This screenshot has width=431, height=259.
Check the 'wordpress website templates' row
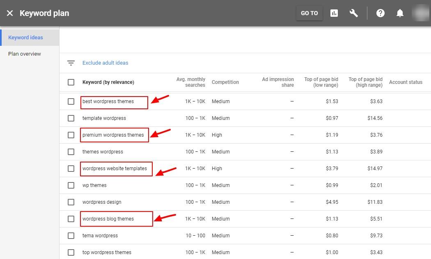(71, 169)
